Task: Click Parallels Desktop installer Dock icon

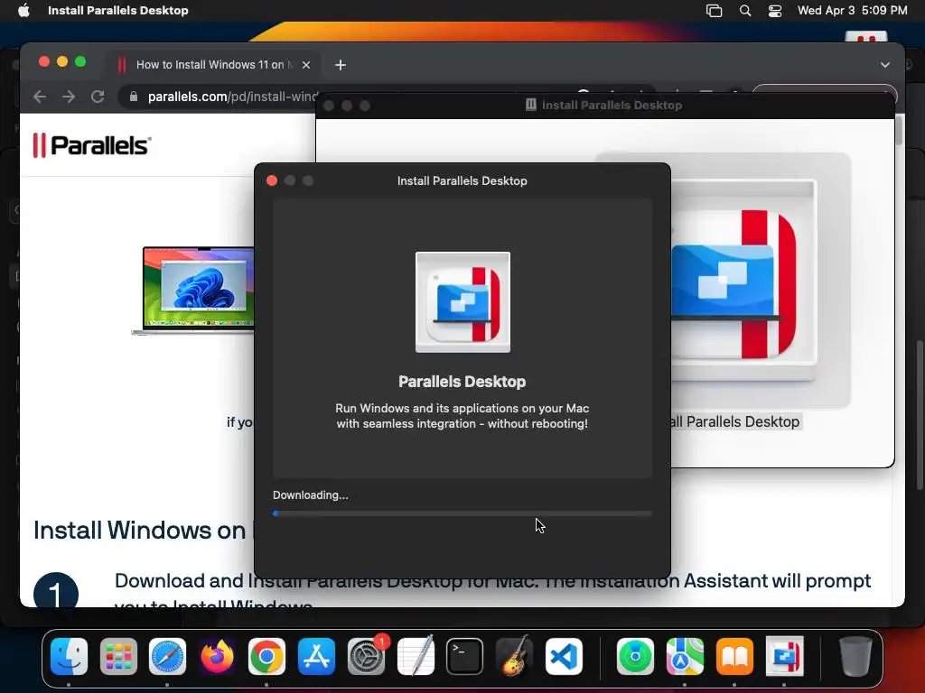Action: (x=784, y=656)
